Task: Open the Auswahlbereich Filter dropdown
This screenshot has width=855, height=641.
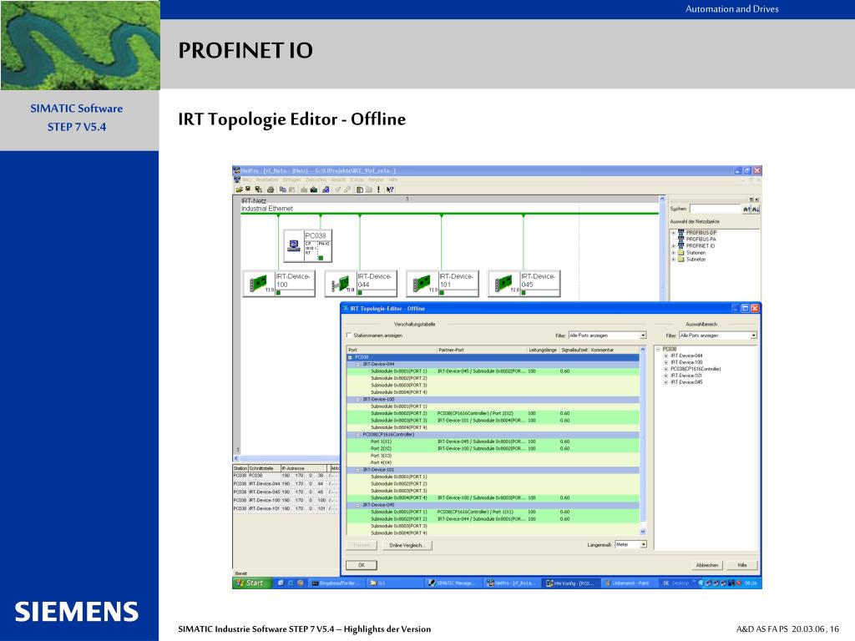Action: tap(754, 336)
